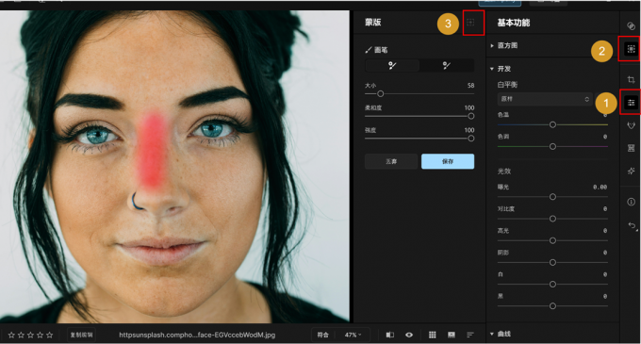This screenshot has height=344, width=641.
Task: Switch to the grid view icon in bottom bar
Action: (432, 335)
